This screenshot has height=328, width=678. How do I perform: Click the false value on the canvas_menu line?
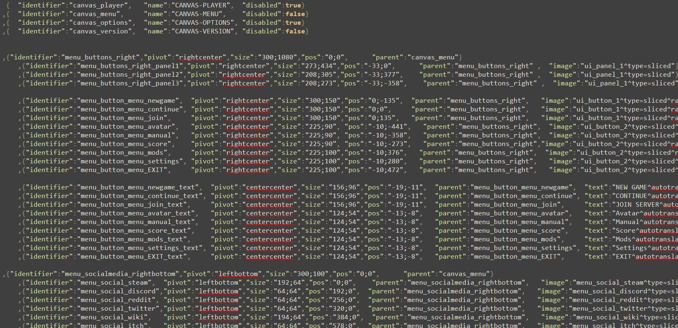[295, 14]
